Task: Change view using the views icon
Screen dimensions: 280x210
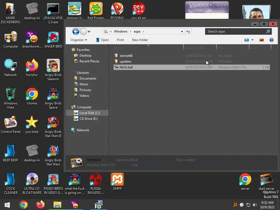Action: point(247,40)
